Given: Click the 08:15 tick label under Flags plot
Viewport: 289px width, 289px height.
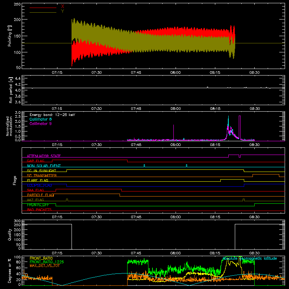Looking at the screenshot, I should [215, 217].
